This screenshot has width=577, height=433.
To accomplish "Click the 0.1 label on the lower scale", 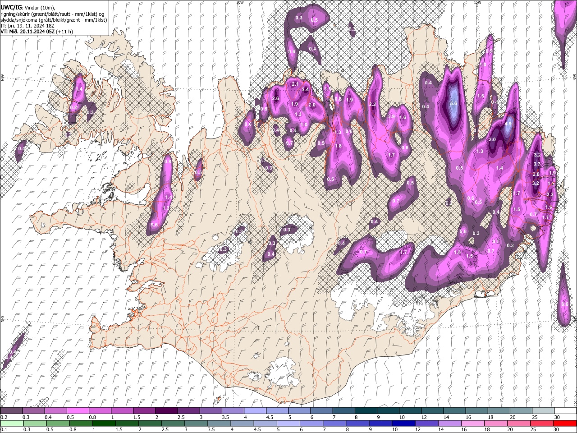I will coord(4,429).
